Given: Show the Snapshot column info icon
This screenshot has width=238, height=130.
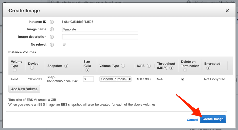Looking at the screenshot, I should click(66, 66).
